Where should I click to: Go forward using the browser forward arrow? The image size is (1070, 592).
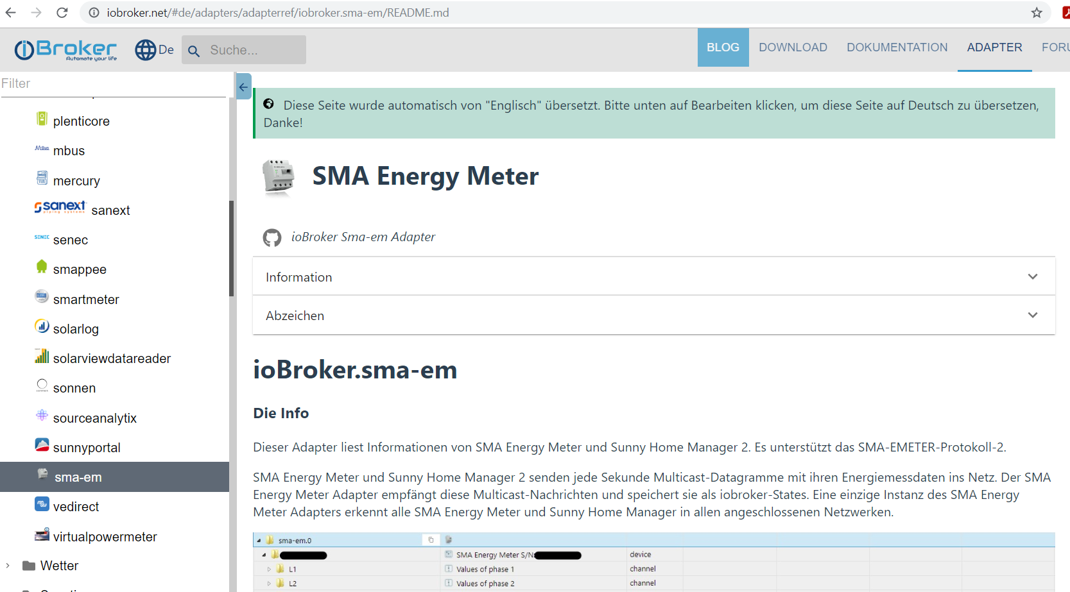(x=37, y=13)
